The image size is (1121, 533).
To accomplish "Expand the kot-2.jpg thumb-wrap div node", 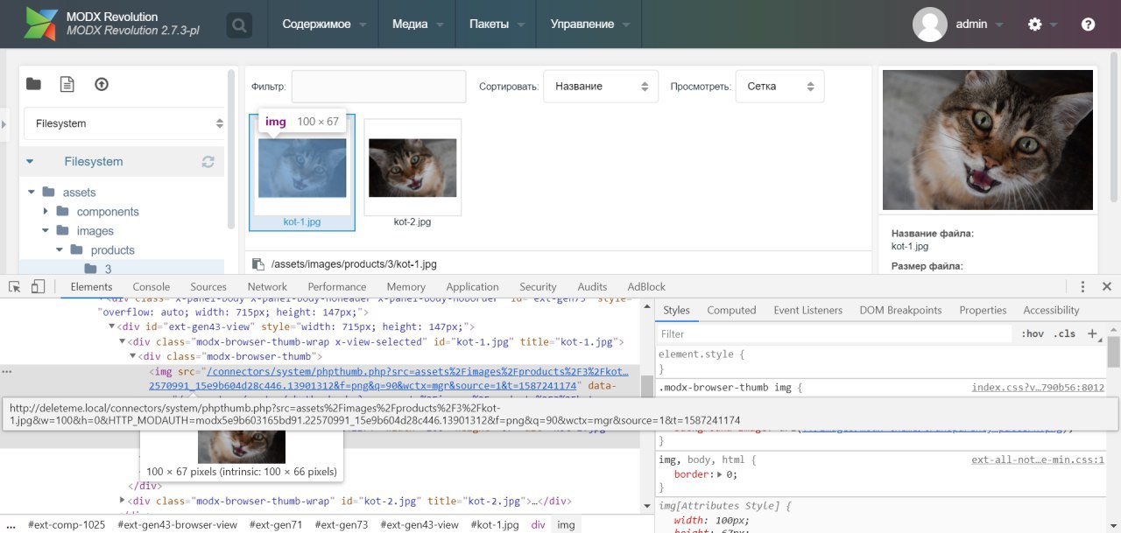I will 123,501.
